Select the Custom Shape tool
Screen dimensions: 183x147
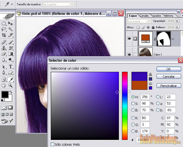10,72
